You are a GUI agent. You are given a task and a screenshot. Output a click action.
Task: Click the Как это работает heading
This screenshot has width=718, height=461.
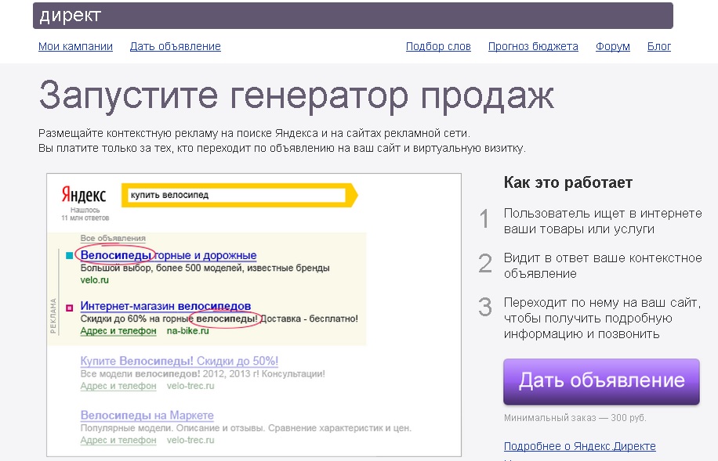(x=568, y=182)
